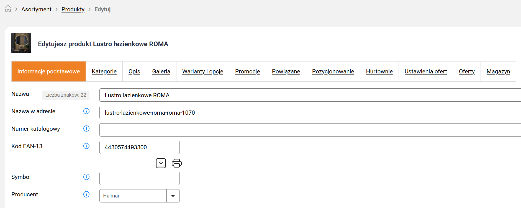Click the home icon in breadcrumb
521x208 pixels.
point(8,9)
